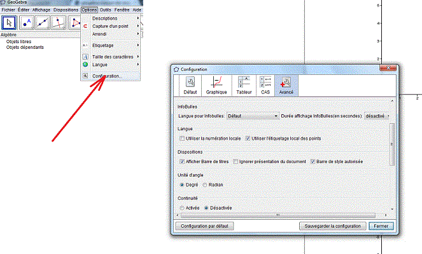This screenshot has height=254, width=422.
Task: Select the Polygon tool
Action: coord(76,23)
